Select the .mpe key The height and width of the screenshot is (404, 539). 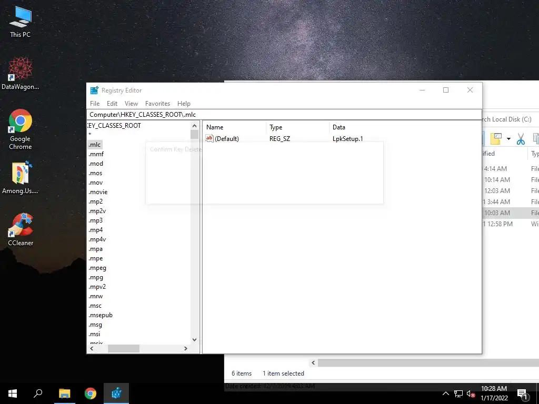(96, 258)
